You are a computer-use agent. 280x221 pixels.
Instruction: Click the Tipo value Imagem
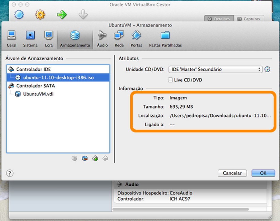click(178, 98)
